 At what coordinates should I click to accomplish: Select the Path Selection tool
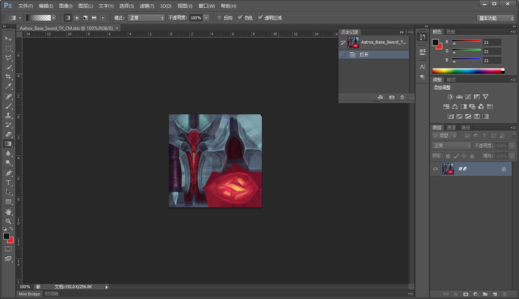click(x=8, y=192)
